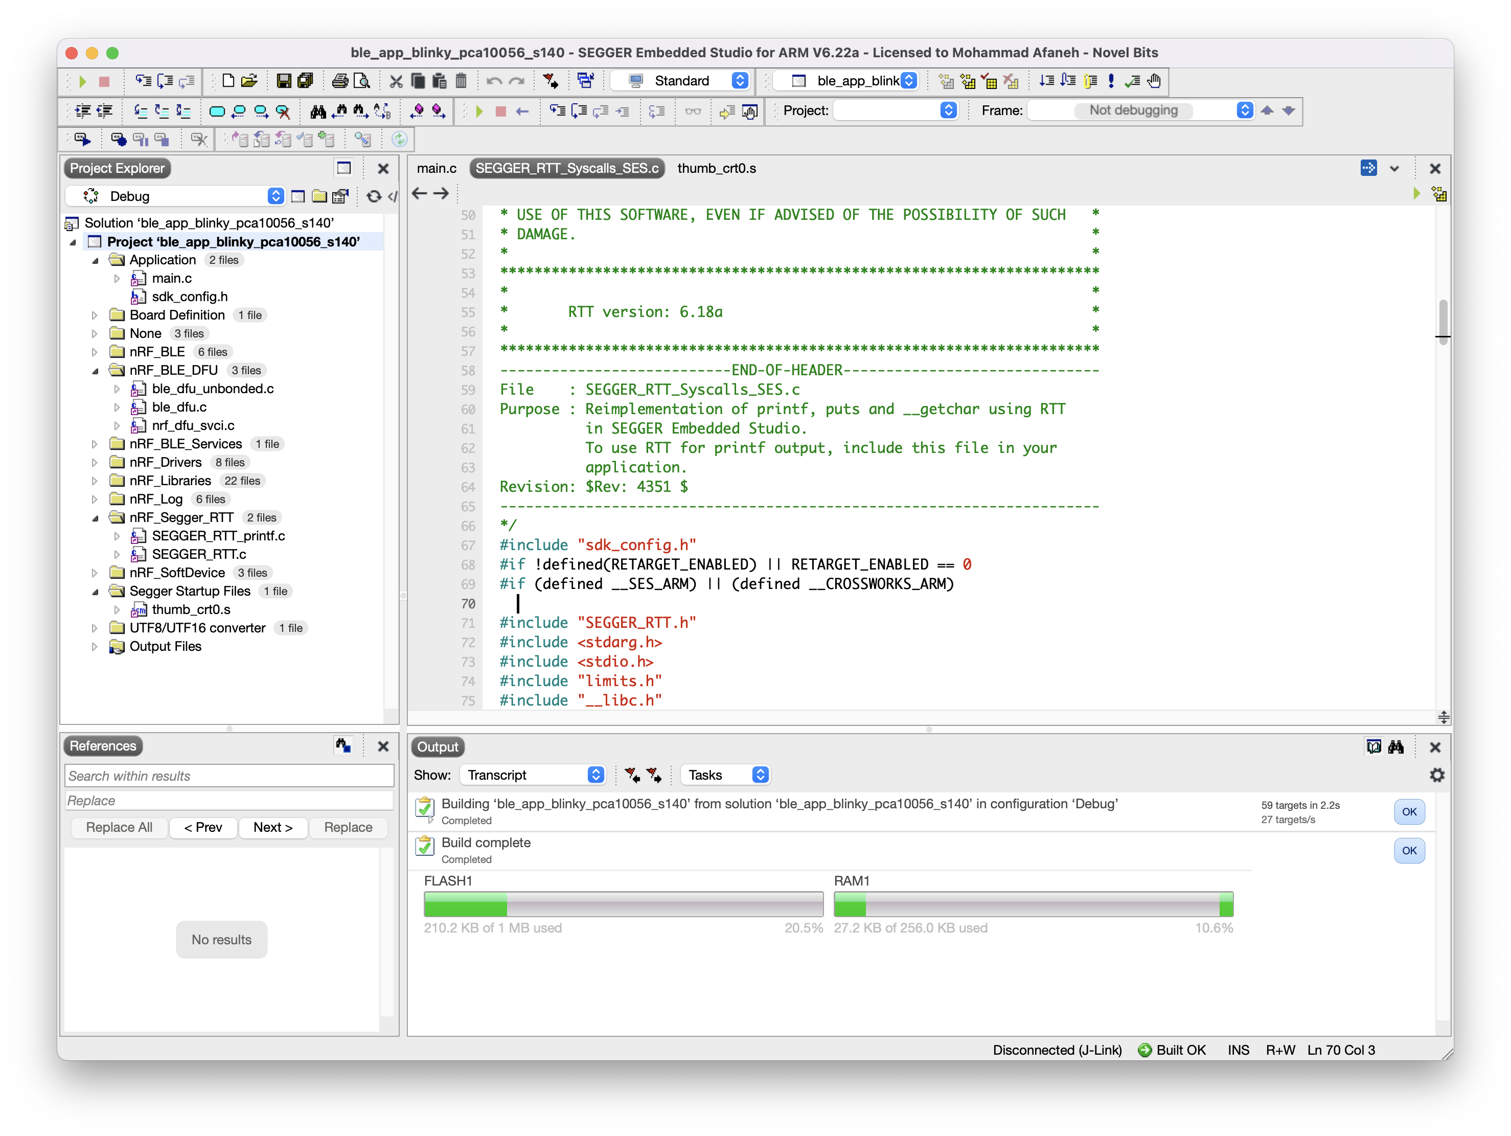Open the thumb_crt0.s tab
The width and height of the screenshot is (1511, 1136).
(x=716, y=168)
